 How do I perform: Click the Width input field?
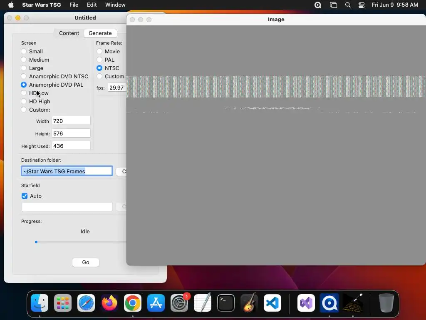click(x=71, y=121)
